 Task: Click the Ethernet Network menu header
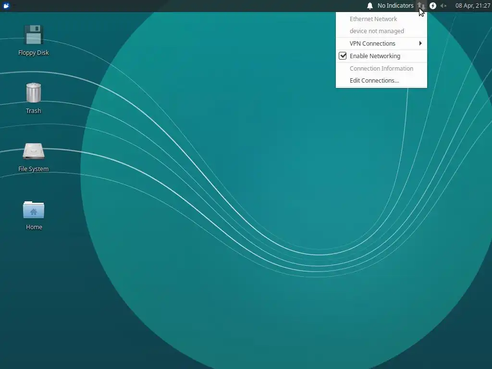pyautogui.click(x=381, y=19)
